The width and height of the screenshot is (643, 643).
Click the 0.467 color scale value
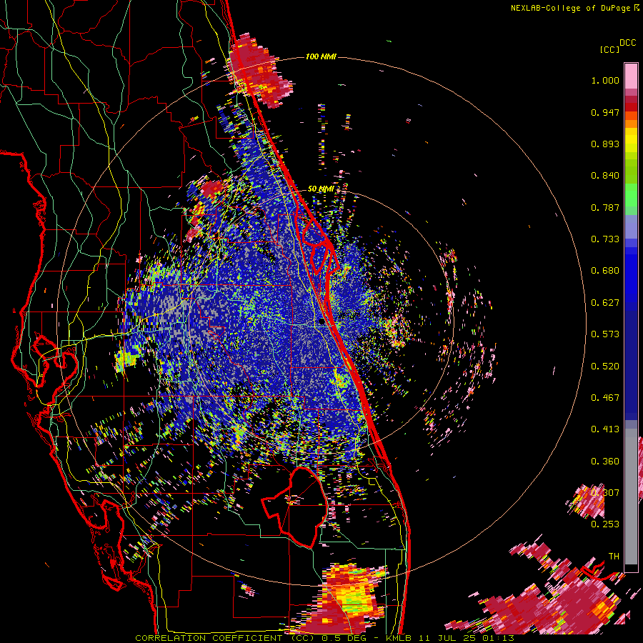(x=605, y=398)
